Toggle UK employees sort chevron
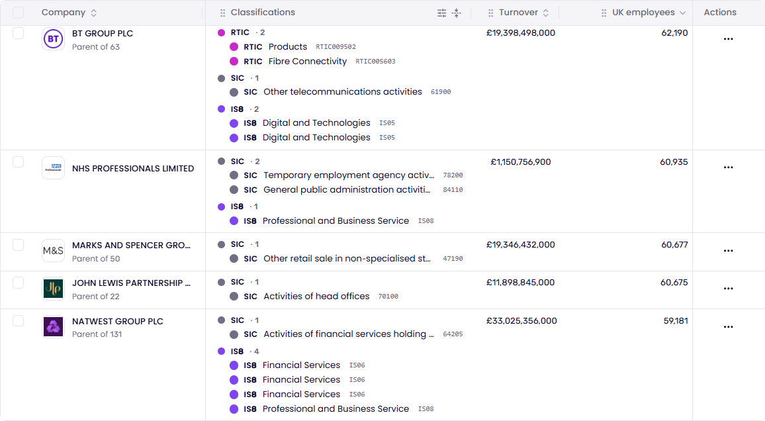The height and width of the screenshot is (421, 765). click(x=682, y=13)
